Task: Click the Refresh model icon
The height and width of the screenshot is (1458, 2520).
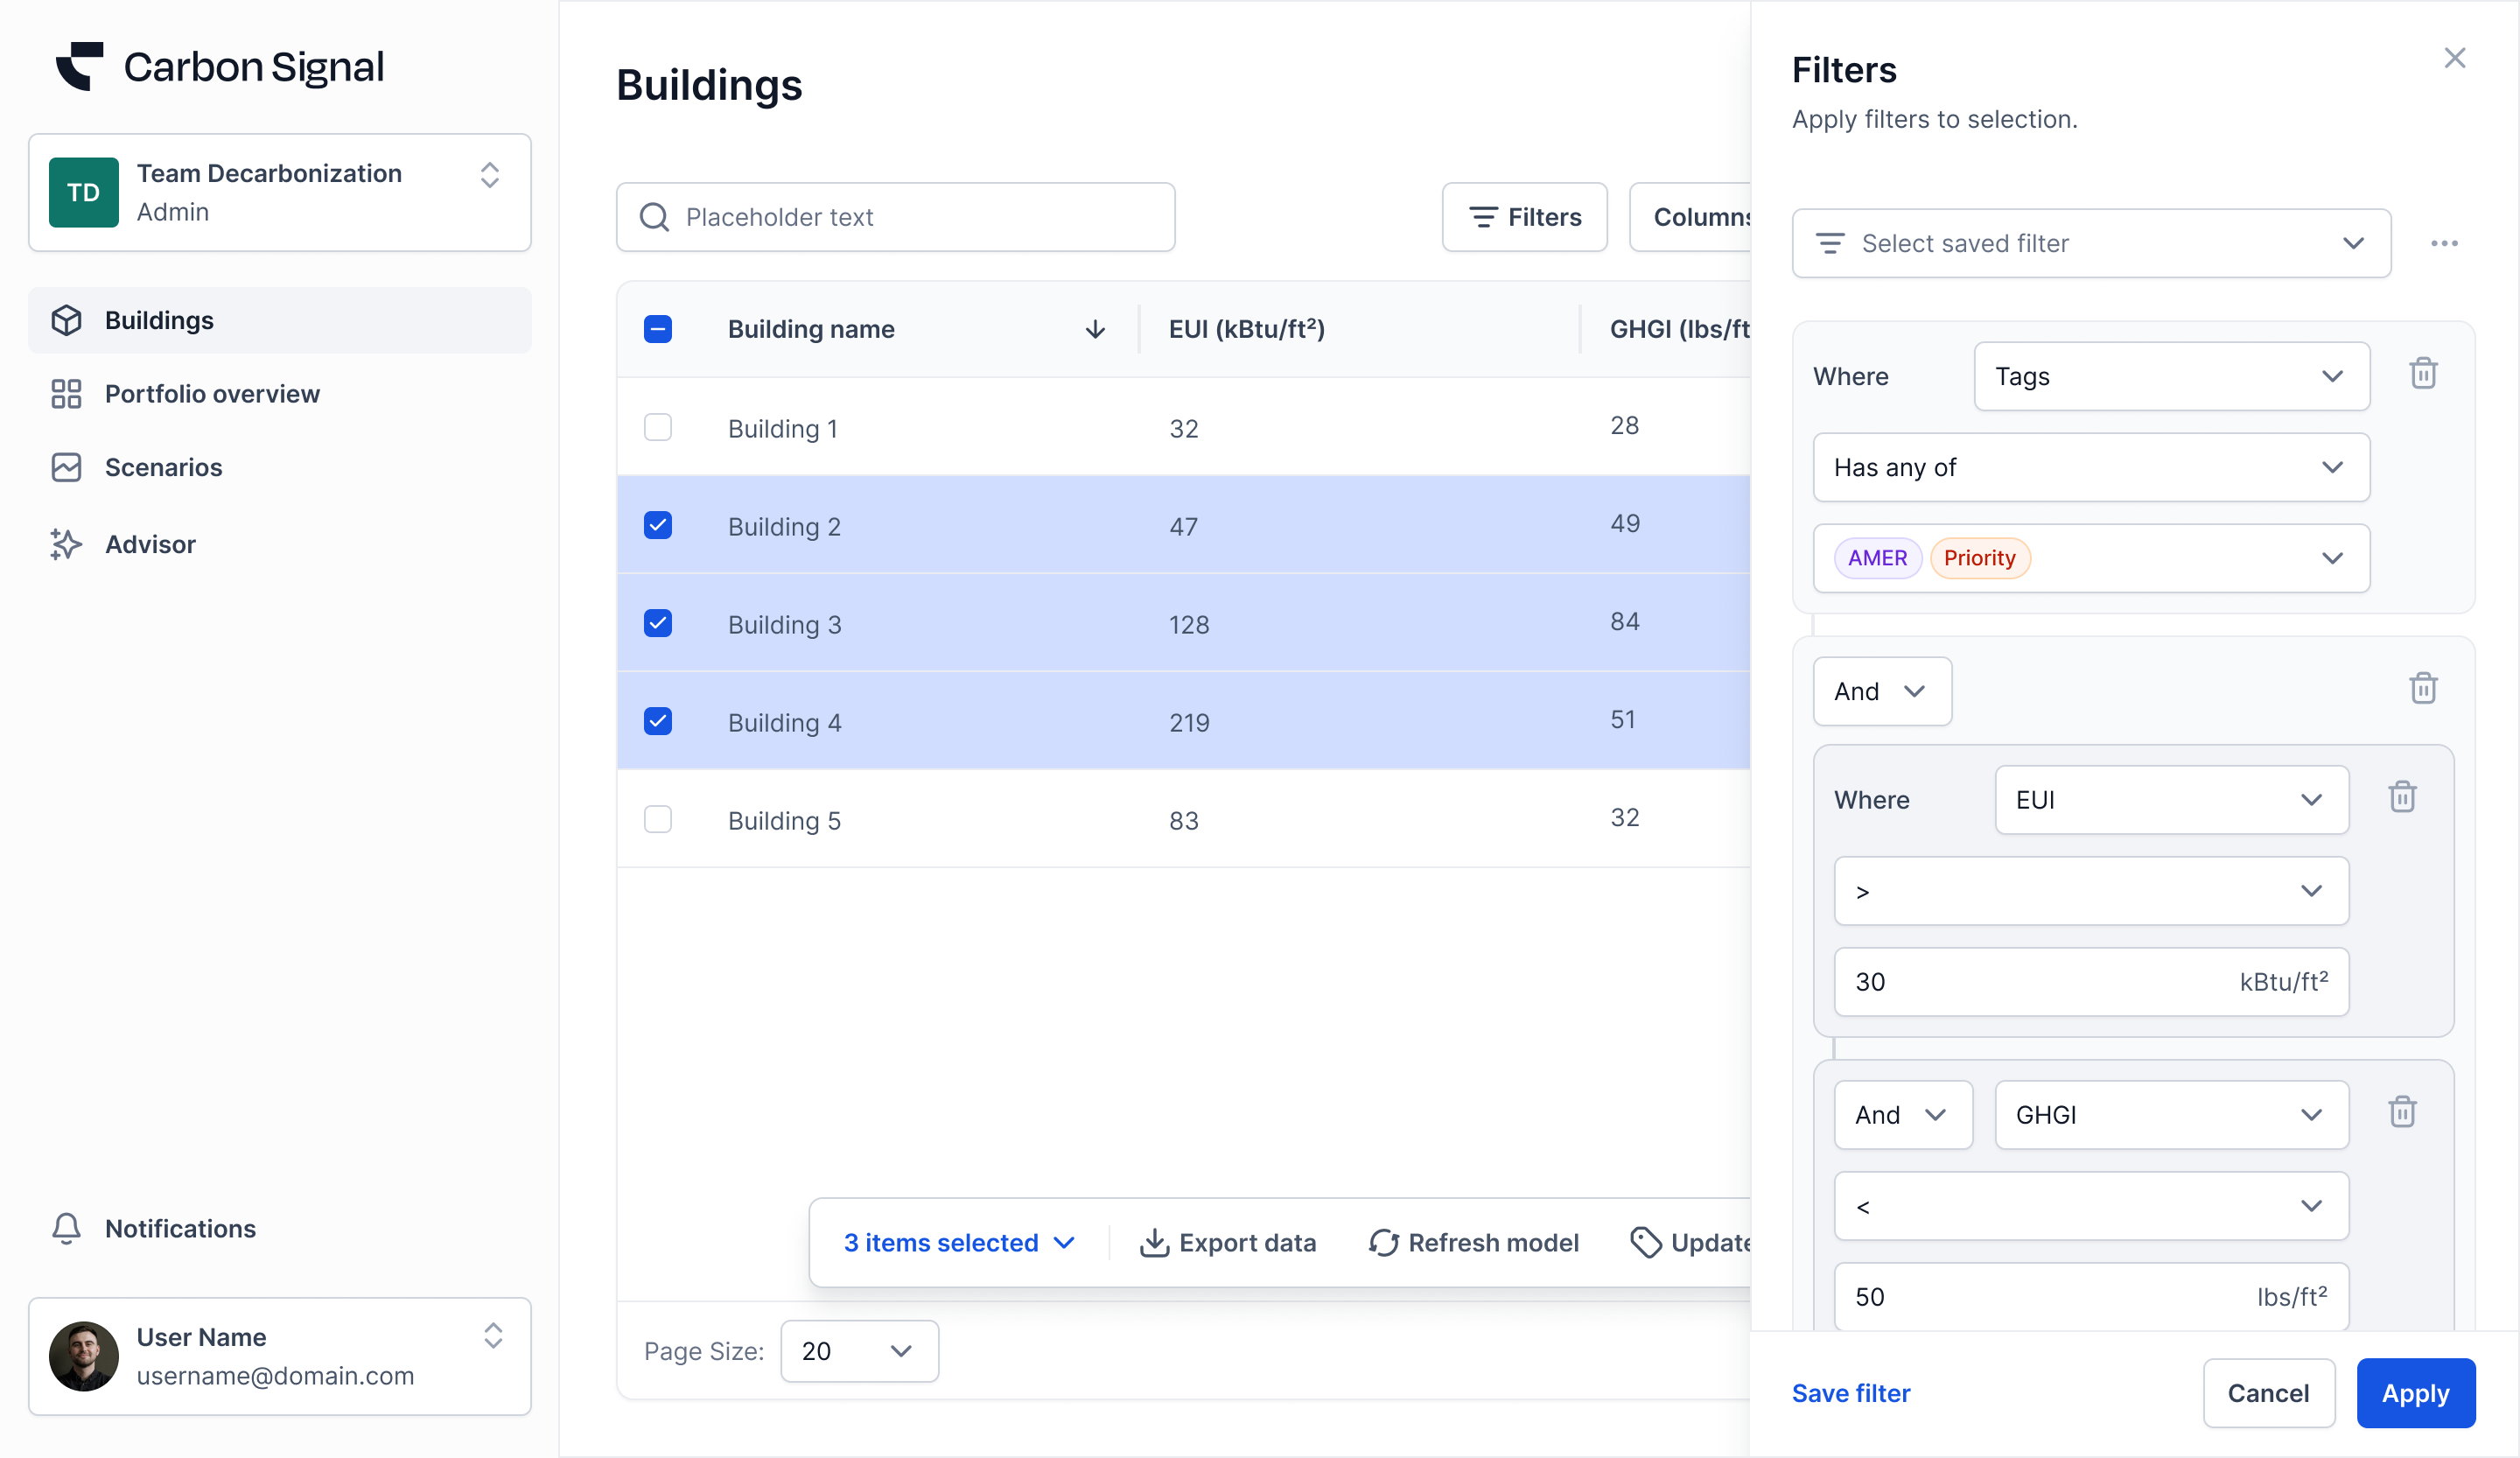Action: 1383,1242
